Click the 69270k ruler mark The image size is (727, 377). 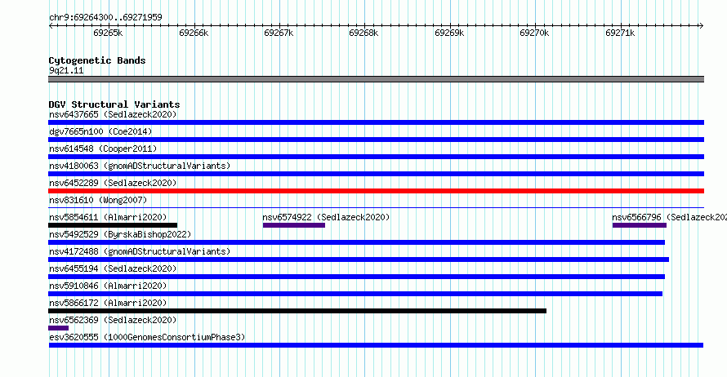click(534, 33)
